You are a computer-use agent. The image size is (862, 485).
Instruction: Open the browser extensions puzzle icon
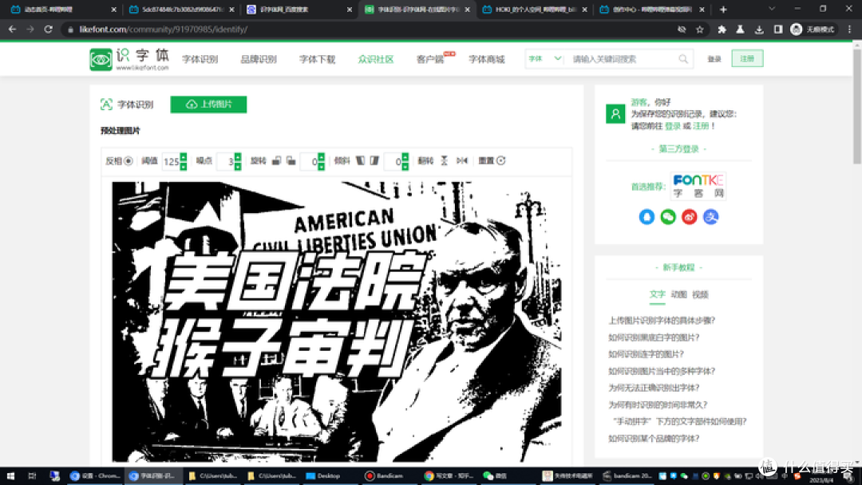[x=722, y=29]
